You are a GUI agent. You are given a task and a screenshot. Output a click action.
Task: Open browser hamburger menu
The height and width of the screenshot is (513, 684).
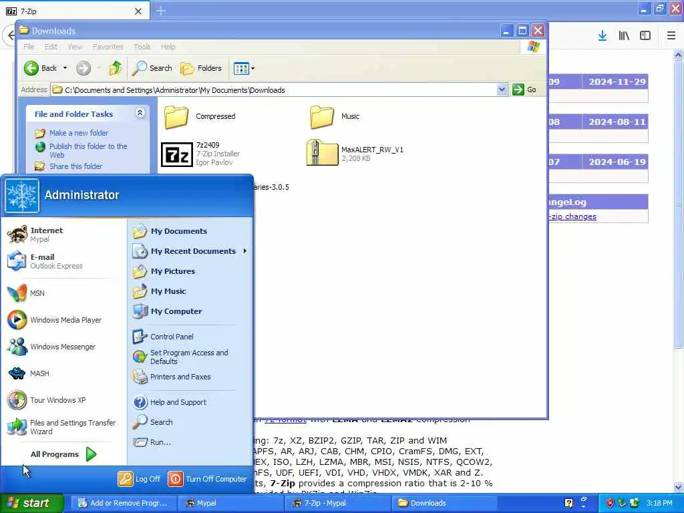671,36
